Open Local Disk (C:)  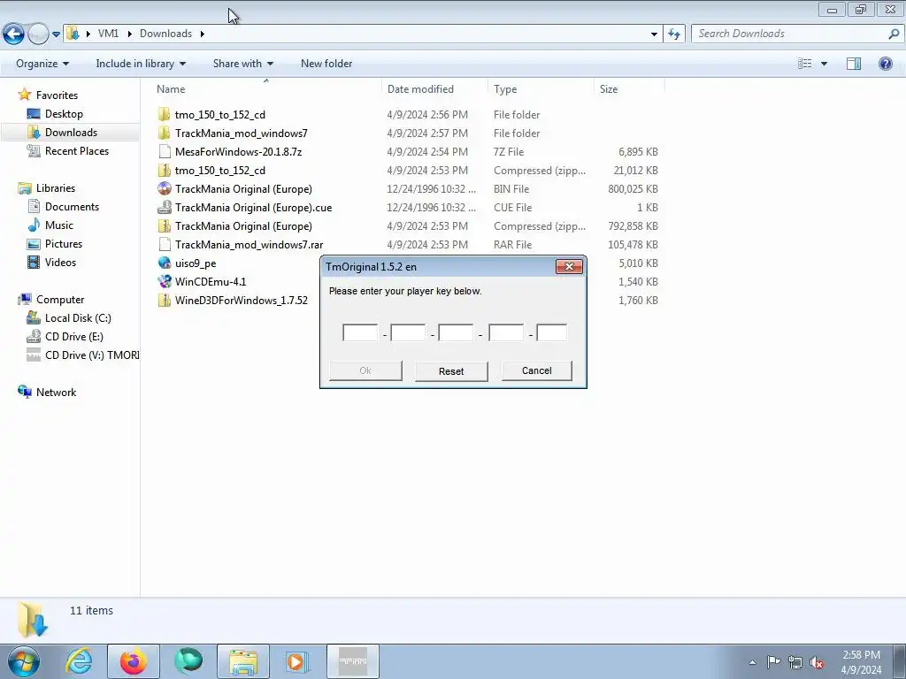point(78,318)
